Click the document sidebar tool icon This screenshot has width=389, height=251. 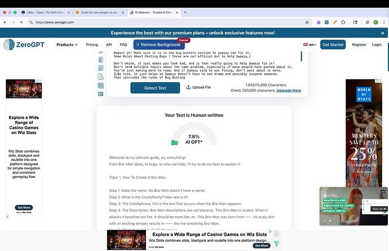(100, 60)
